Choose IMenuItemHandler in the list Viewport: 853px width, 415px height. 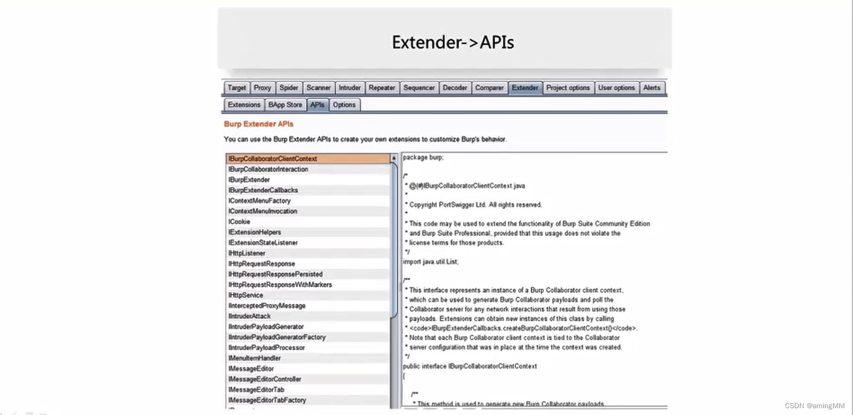point(308,358)
